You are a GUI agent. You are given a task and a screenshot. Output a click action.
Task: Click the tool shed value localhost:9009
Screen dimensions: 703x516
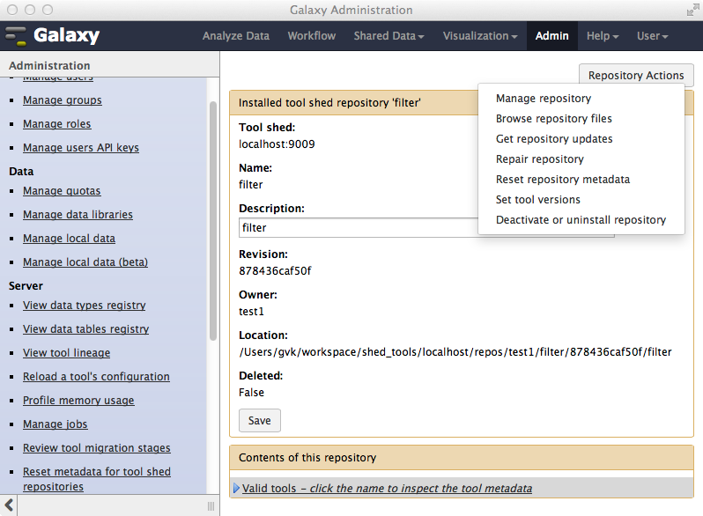tap(277, 144)
